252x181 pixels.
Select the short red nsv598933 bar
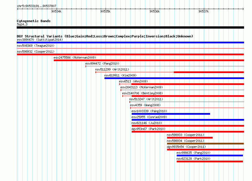190,138
